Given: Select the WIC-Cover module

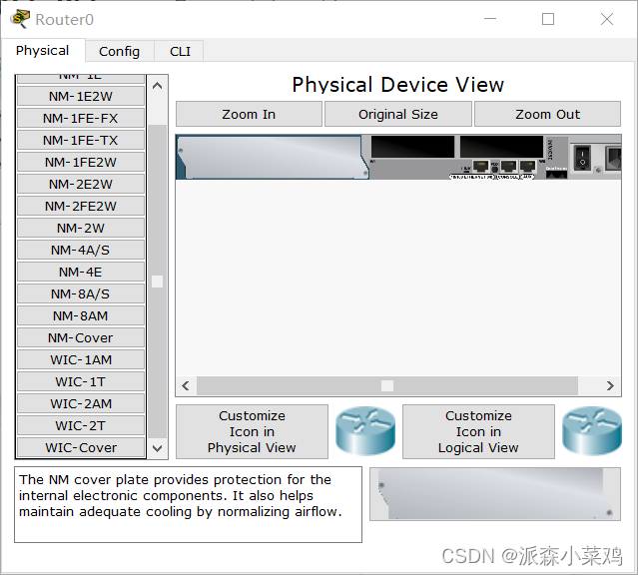Looking at the screenshot, I should pos(81,448).
